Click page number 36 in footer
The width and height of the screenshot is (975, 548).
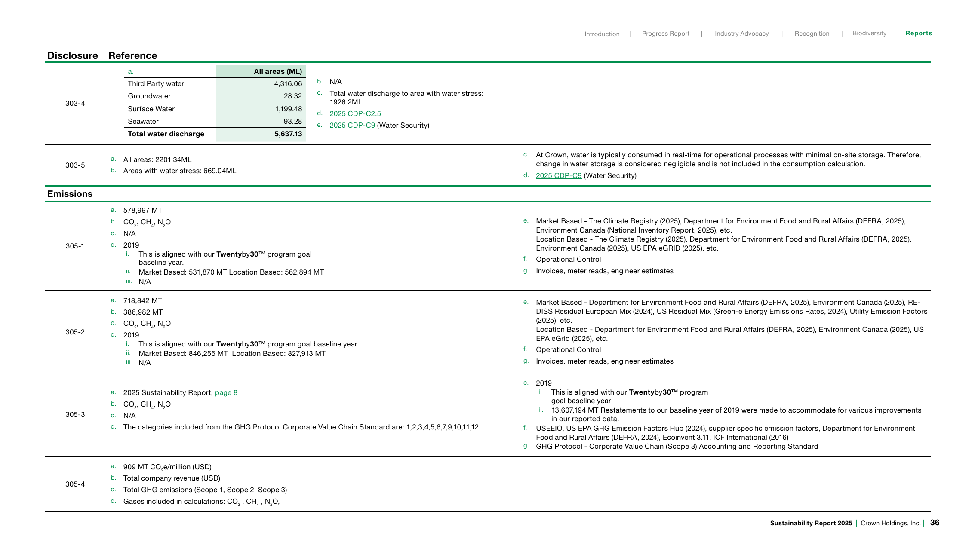click(935, 523)
